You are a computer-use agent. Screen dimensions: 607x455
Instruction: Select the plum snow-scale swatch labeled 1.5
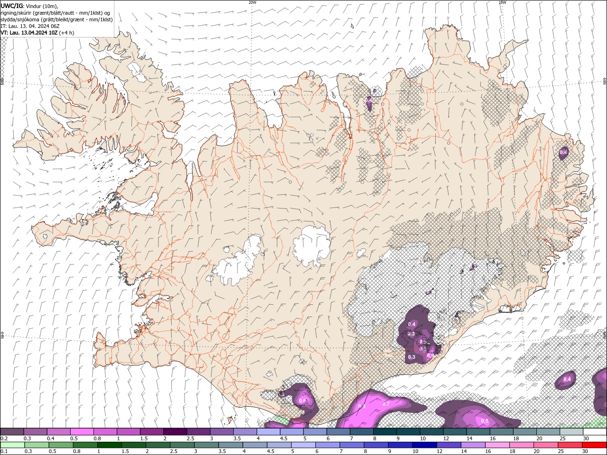coord(151,432)
